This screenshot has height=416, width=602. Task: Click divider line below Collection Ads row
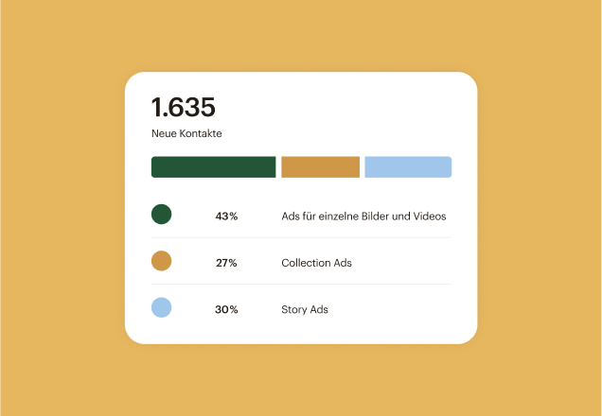pos(301,285)
